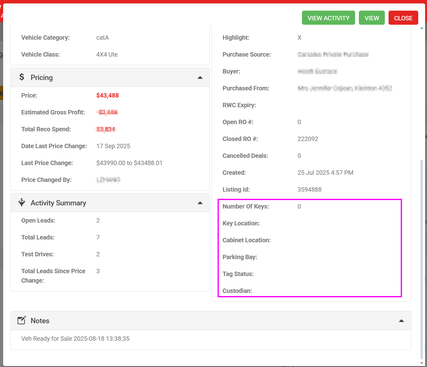Viewport: 427px width, 367px height.
Task: Click the Pricing section header title
Action: [42, 78]
